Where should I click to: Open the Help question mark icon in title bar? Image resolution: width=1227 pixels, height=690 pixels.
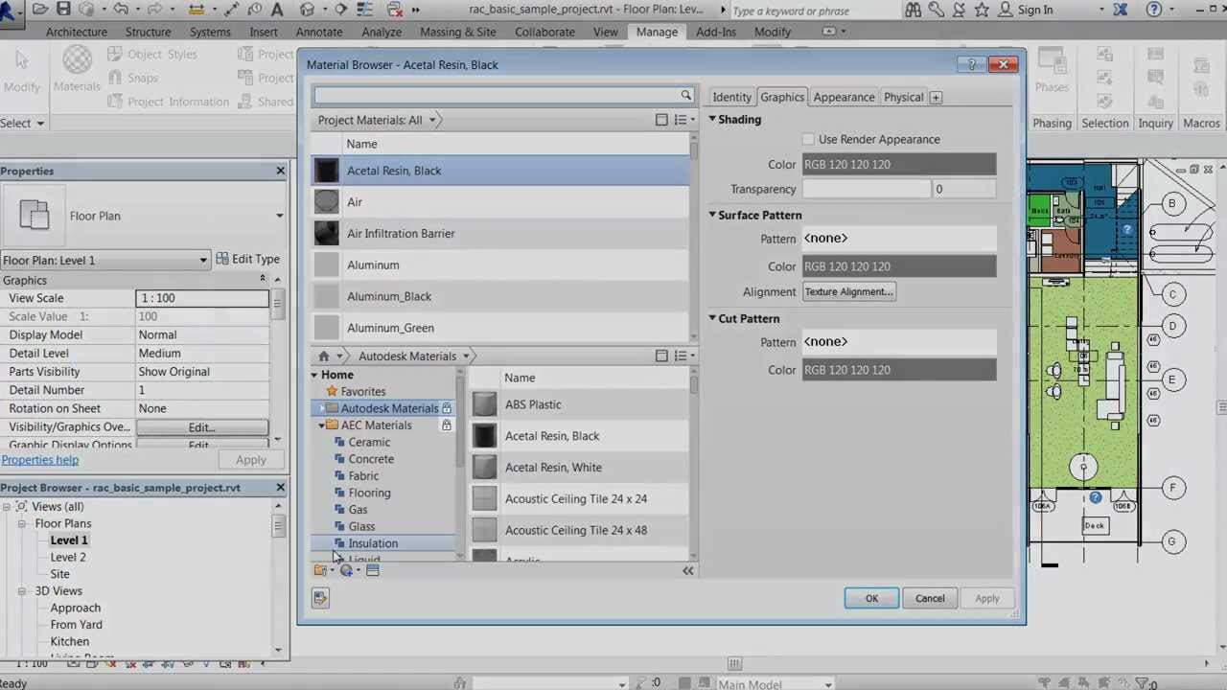click(1154, 10)
